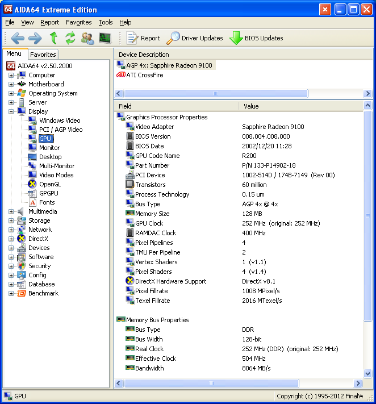The image size is (376, 404).
Task: Collapse the Display tree node
Action: pos(11,111)
